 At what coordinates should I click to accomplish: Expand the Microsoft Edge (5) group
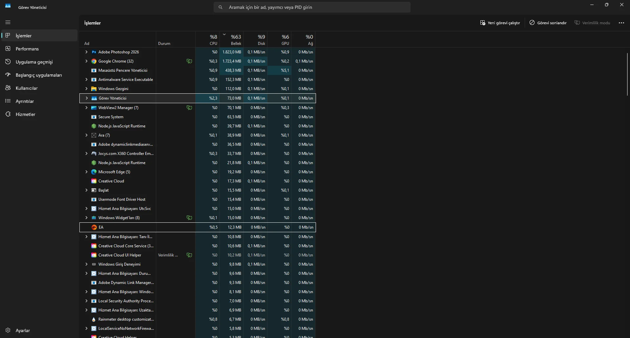point(86,172)
